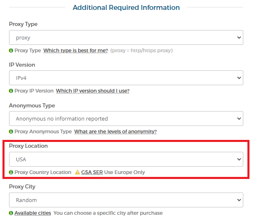
Task: Expand the Anonymous Type dropdown
Action: tap(126, 118)
